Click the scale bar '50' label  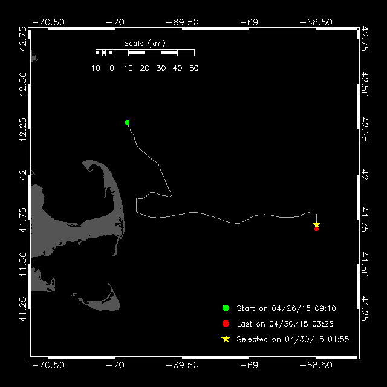[x=193, y=68]
